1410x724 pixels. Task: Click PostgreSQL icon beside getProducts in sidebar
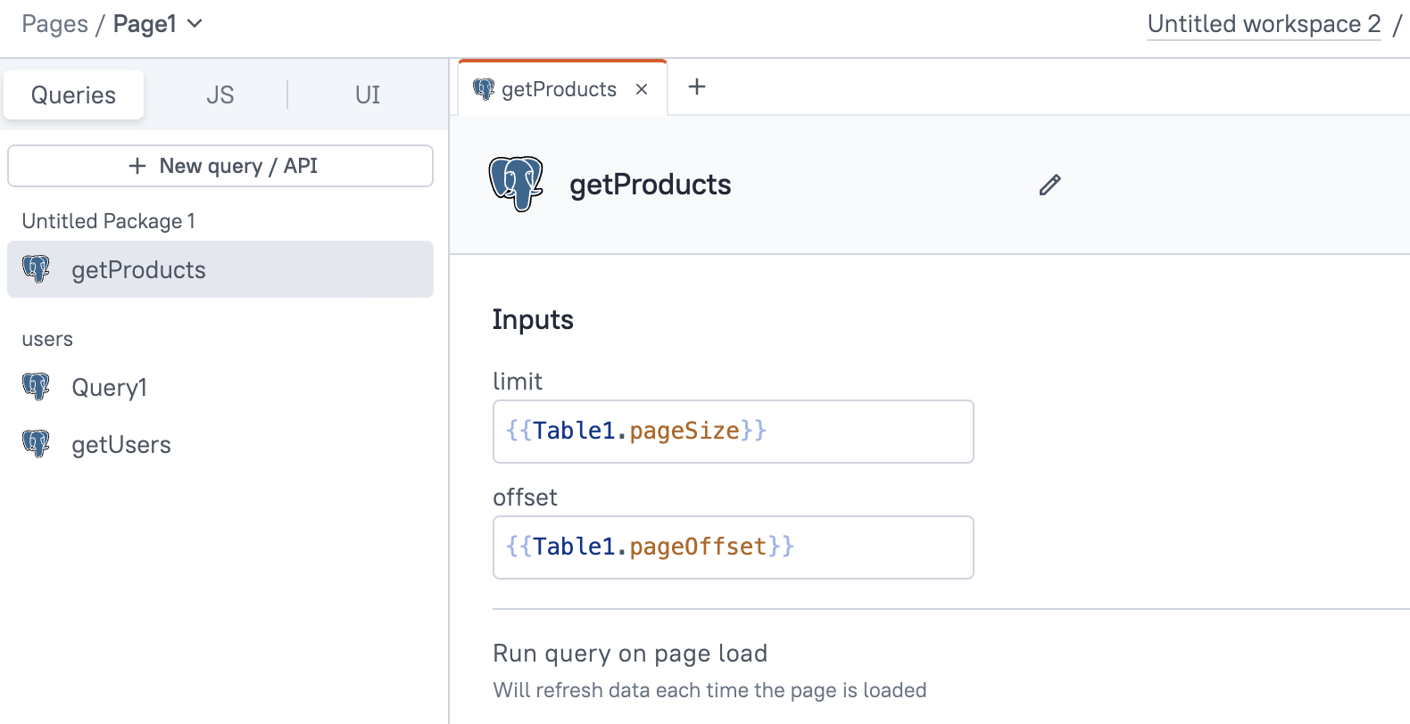point(36,269)
